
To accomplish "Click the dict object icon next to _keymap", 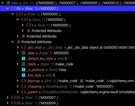I will pos(24,81).
